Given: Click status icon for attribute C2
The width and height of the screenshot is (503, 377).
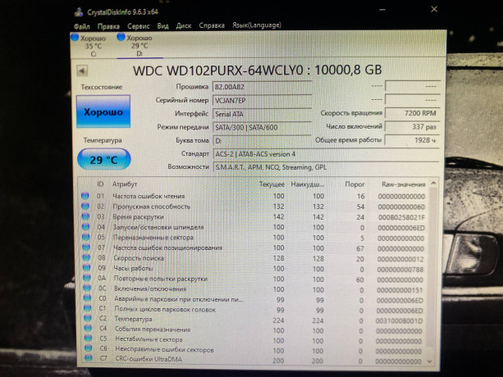Looking at the screenshot, I should coord(88,318).
